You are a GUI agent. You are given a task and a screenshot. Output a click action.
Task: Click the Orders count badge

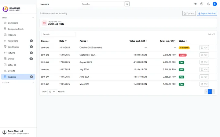31,59
